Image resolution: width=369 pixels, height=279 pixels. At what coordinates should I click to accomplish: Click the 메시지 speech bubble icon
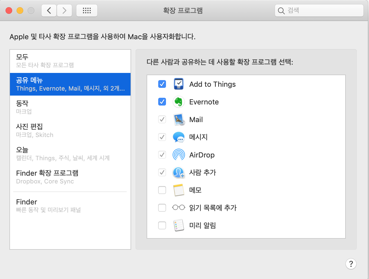(179, 137)
